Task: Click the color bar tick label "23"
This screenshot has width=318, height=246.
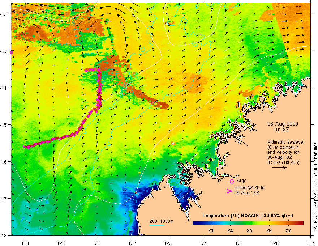Action: click(x=211, y=231)
